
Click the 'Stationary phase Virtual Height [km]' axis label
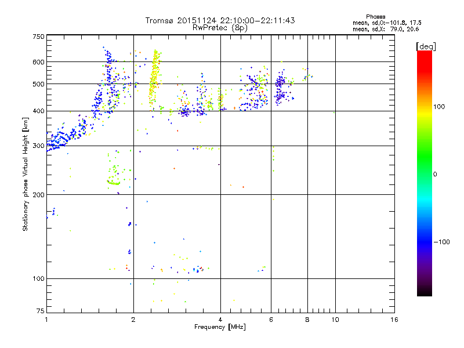[26, 174]
